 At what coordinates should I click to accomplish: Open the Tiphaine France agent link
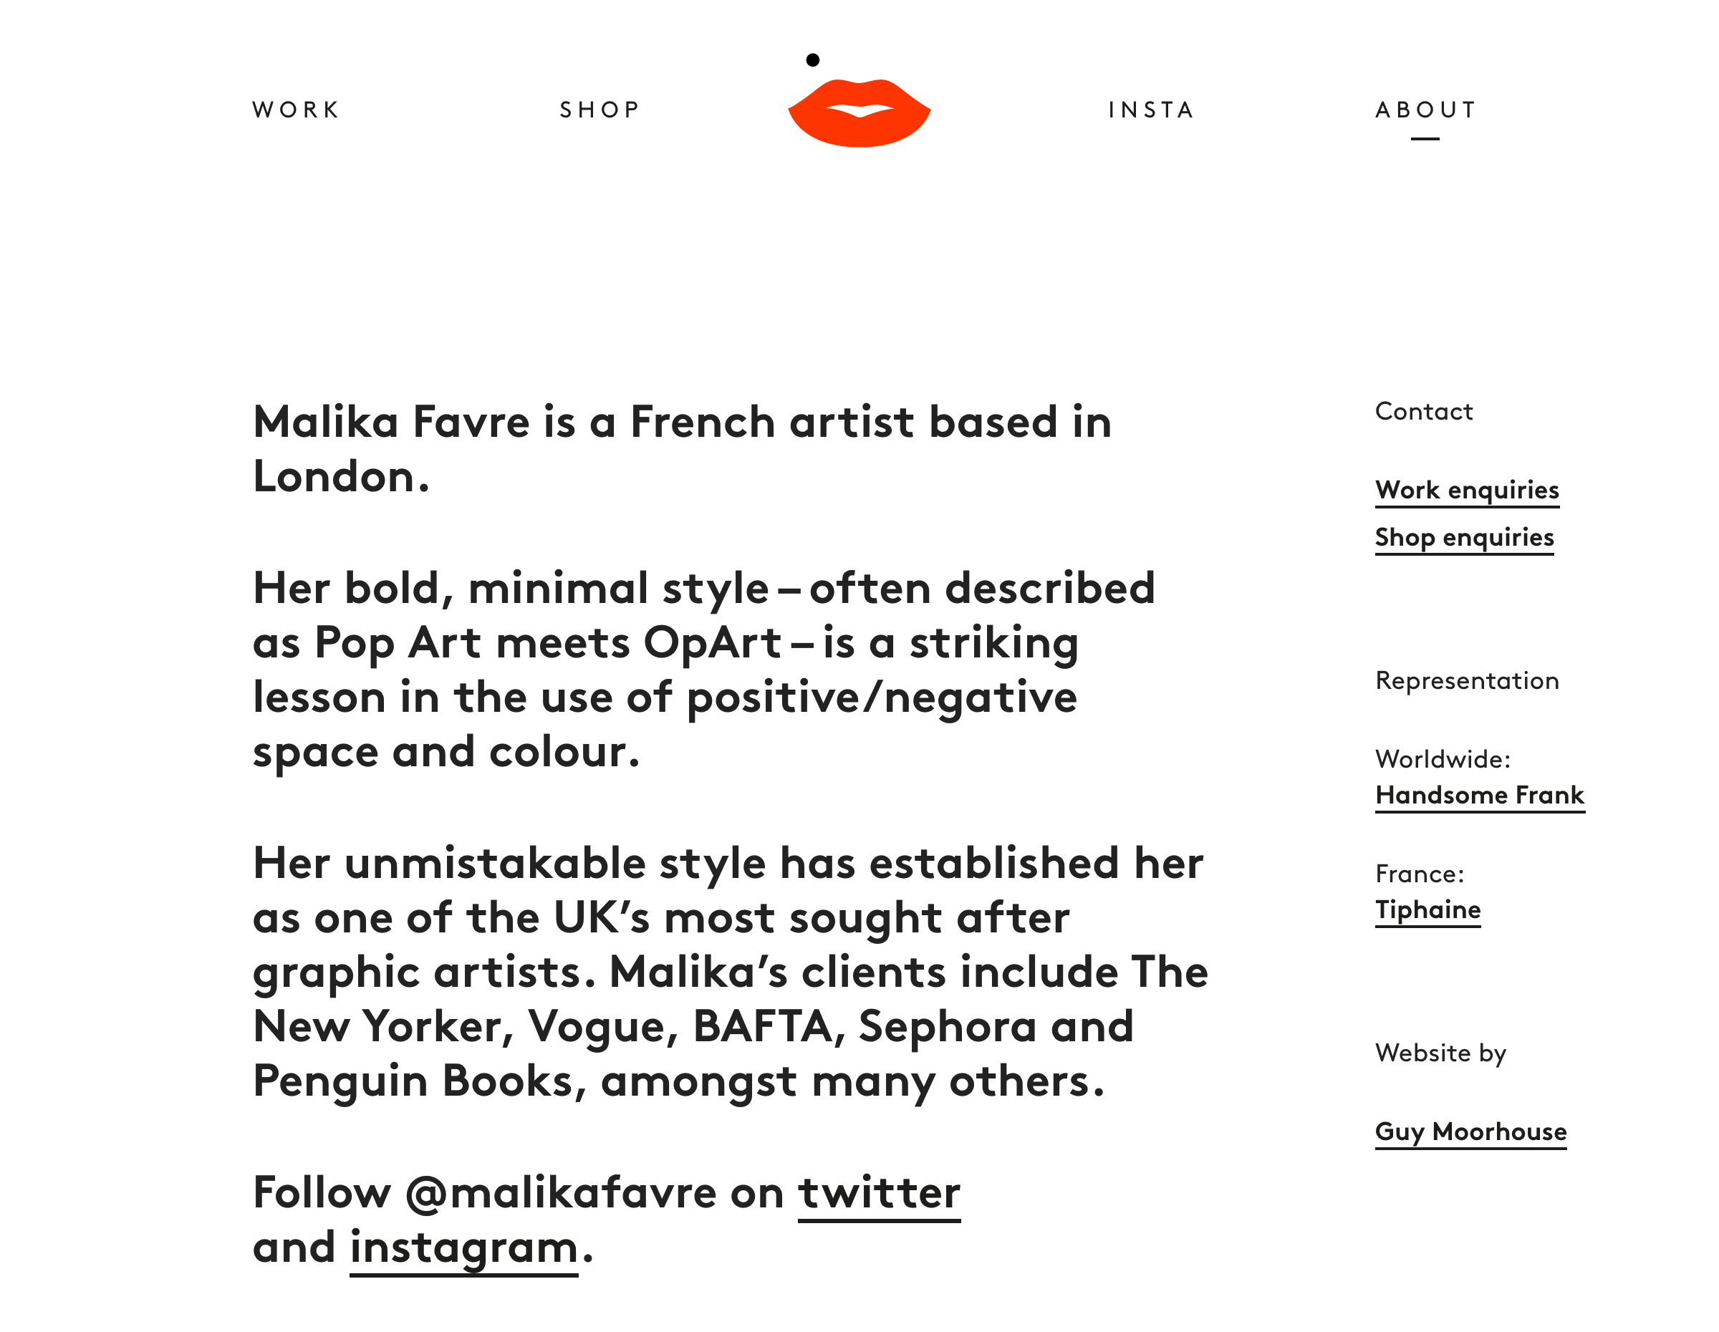(x=1427, y=909)
